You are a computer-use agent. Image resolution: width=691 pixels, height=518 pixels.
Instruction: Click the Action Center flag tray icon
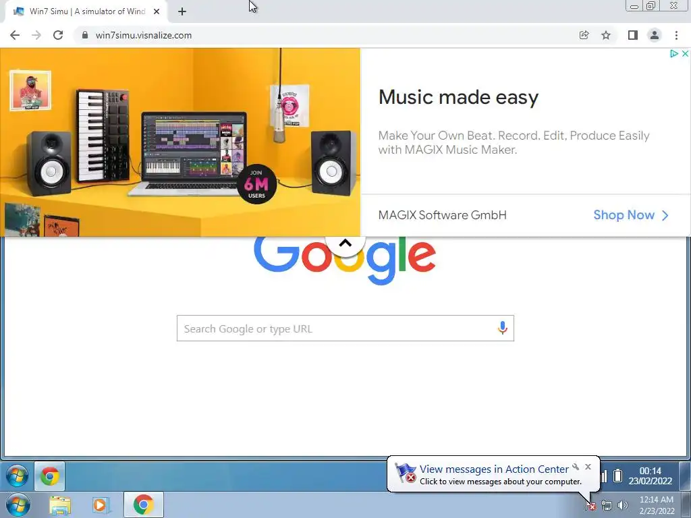[590, 506]
